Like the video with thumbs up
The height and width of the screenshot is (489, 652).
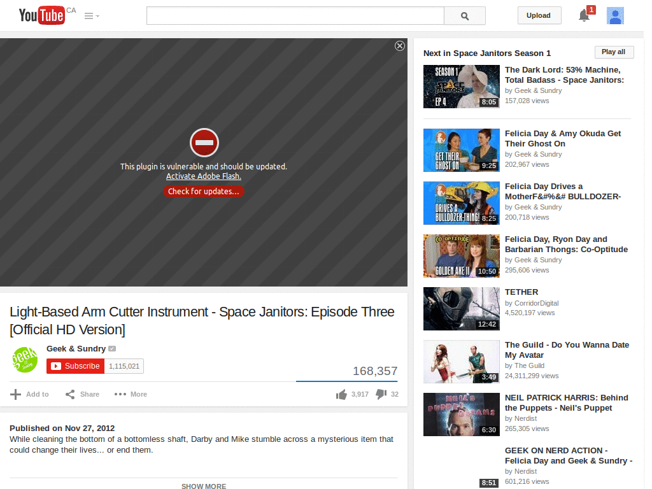[x=341, y=394]
